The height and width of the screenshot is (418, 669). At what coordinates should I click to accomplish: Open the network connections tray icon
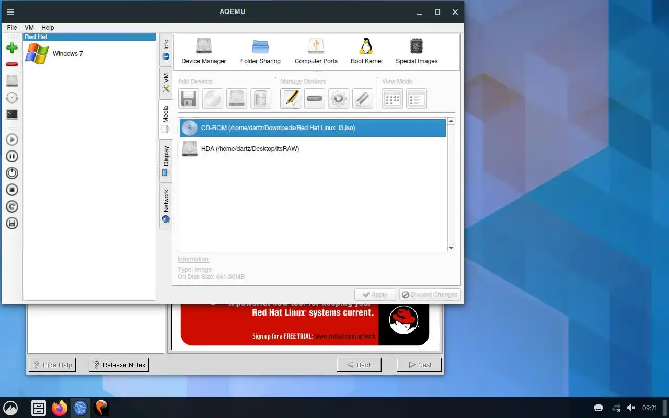point(617,408)
